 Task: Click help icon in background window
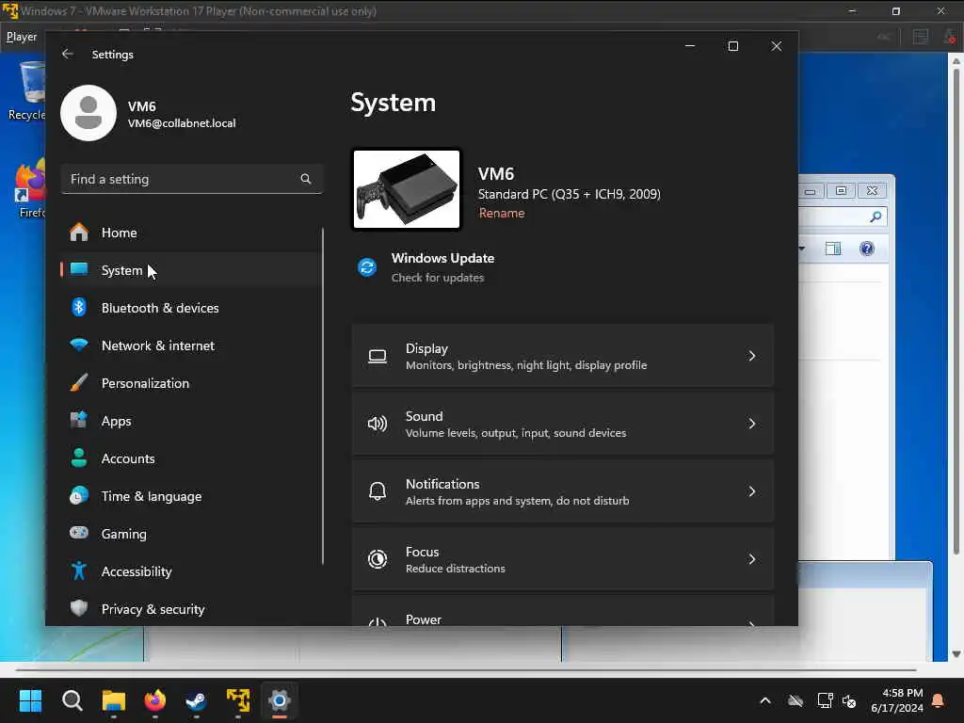867,249
